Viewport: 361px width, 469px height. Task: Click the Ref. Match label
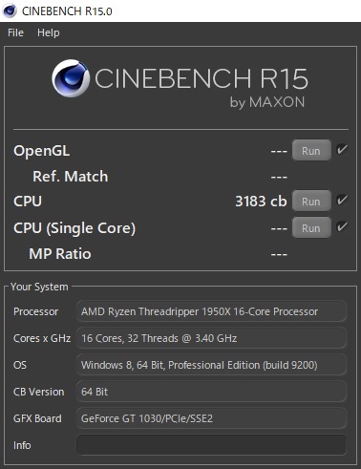[x=71, y=177]
